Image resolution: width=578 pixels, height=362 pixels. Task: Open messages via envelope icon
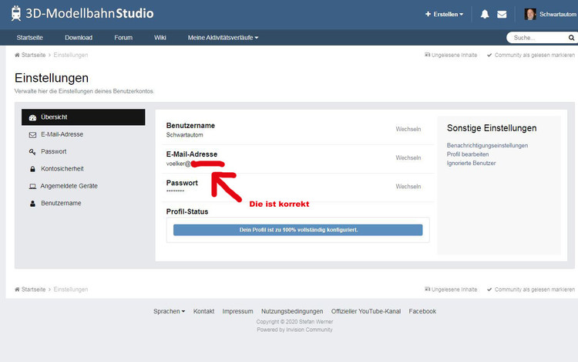click(x=502, y=14)
